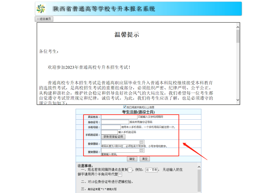Copy the separator dot button in 注意事项
The width and height of the screenshot is (277, 193).
pyautogui.click(x=130, y=170)
